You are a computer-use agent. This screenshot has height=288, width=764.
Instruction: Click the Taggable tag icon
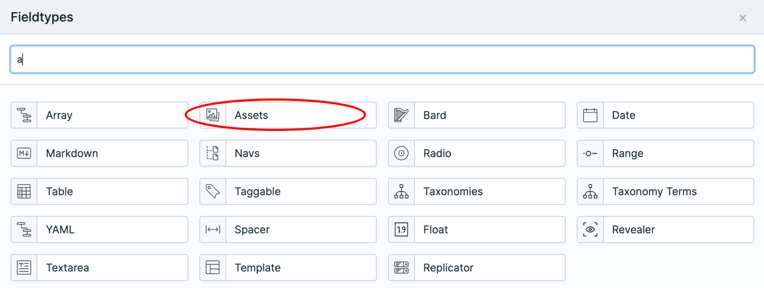click(212, 192)
